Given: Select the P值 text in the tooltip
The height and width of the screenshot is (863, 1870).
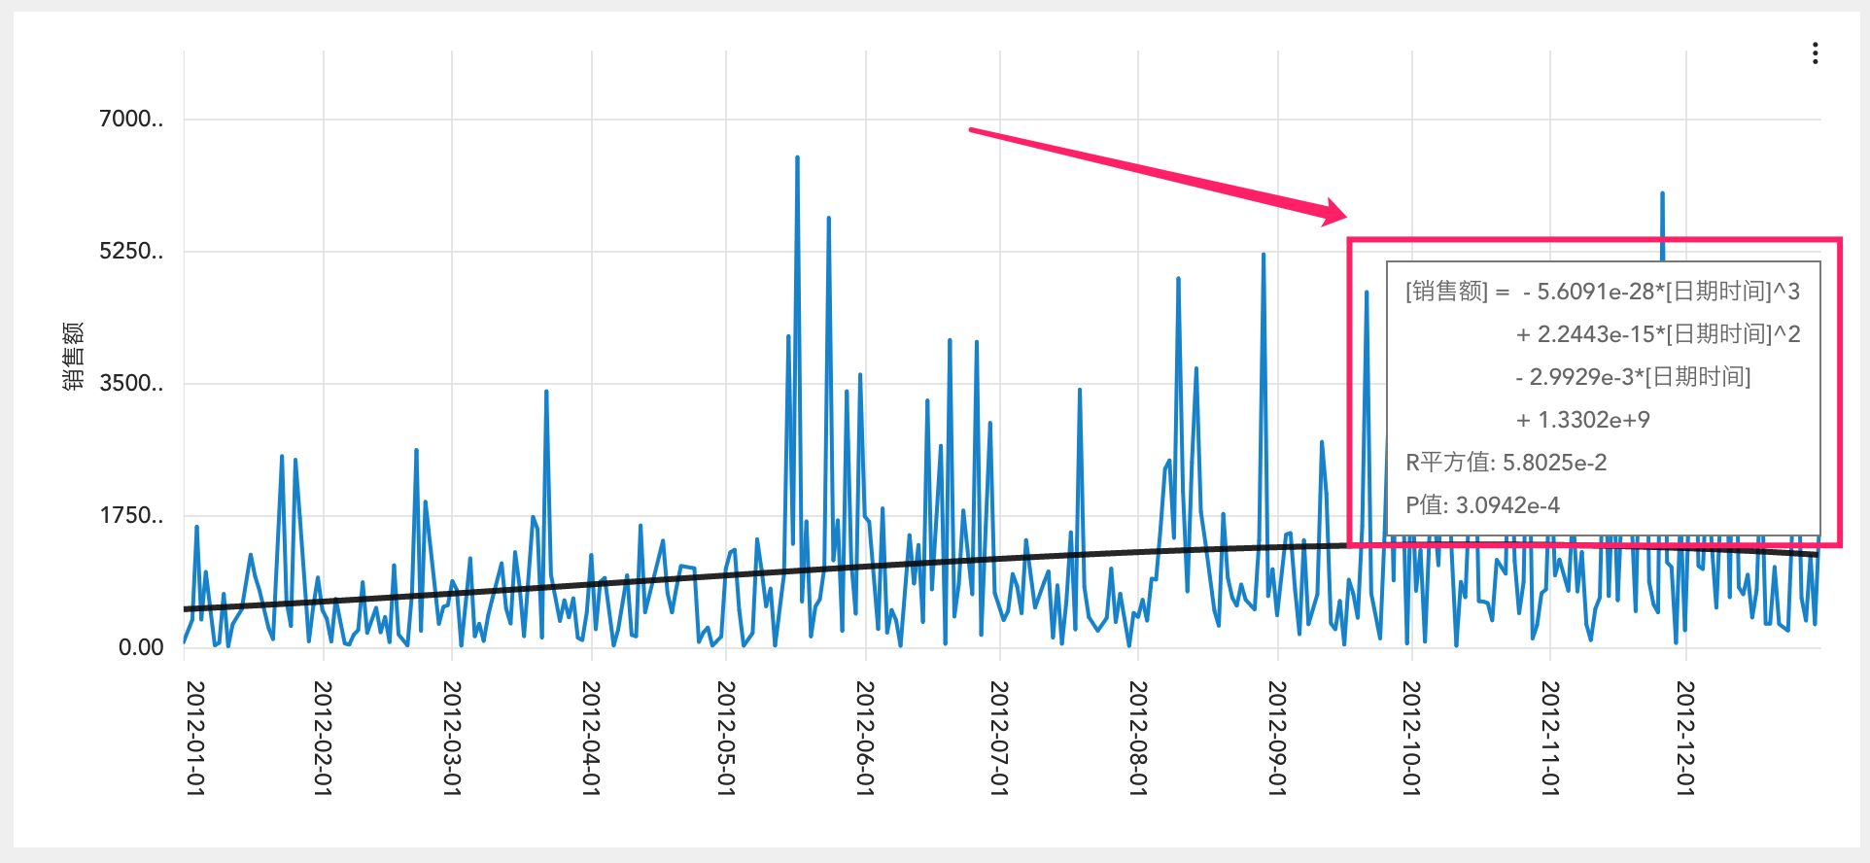Looking at the screenshot, I should (1482, 505).
